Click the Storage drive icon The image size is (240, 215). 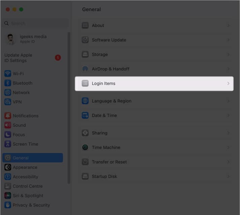coord(85,54)
